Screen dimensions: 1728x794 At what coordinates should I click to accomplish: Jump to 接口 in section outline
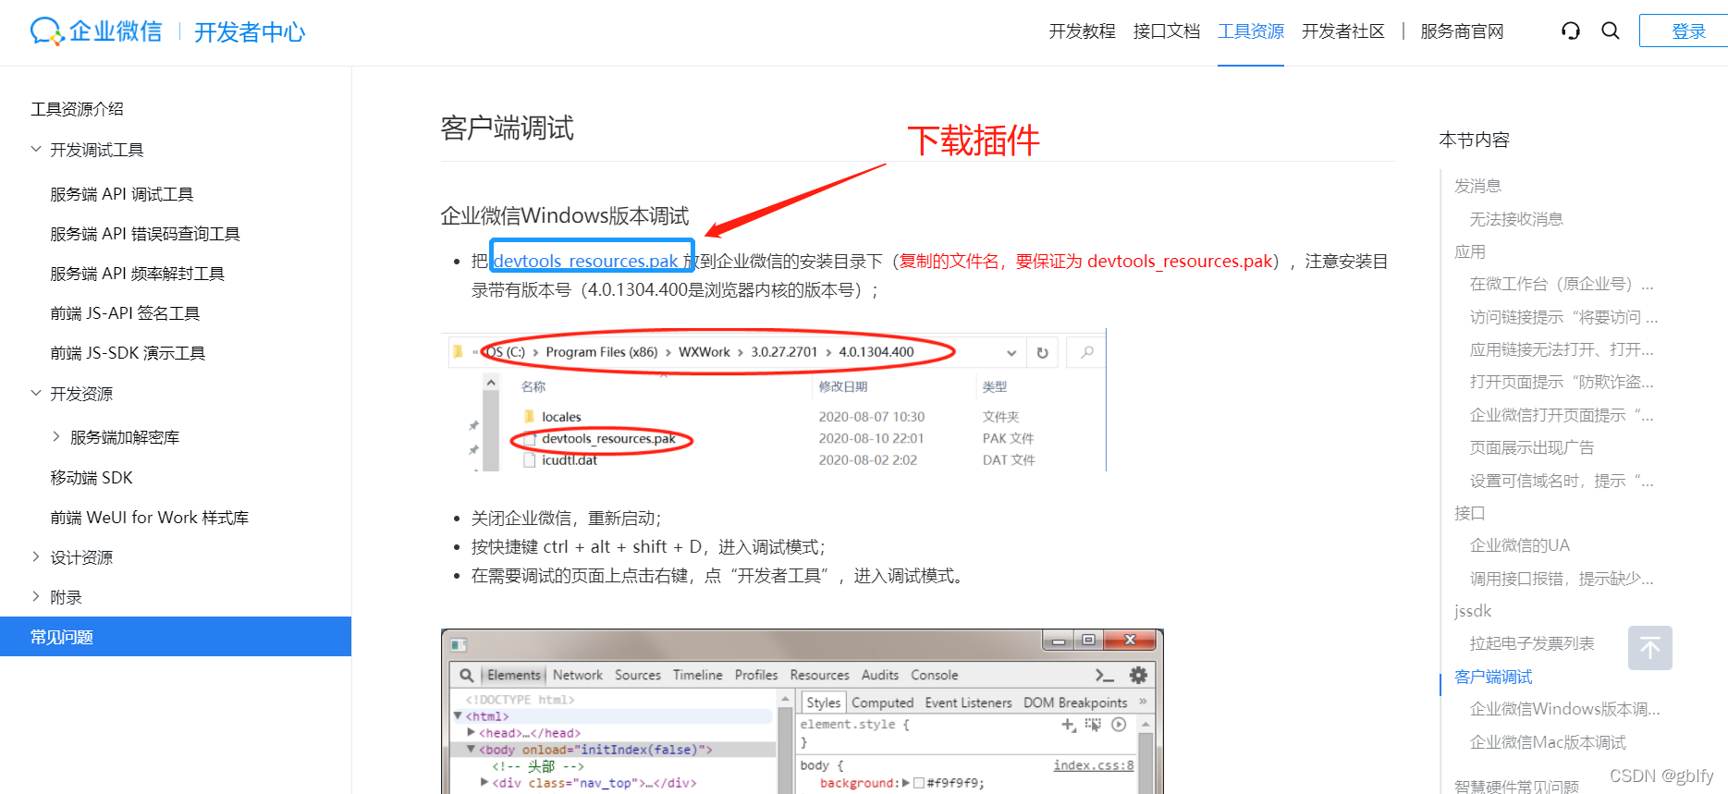tap(1470, 513)
